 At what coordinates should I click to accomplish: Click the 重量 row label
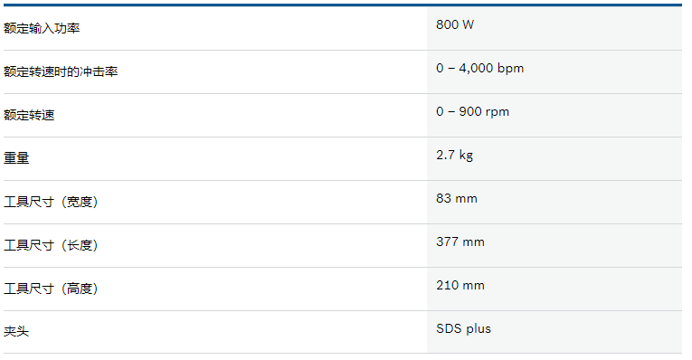click(x=16, y=158)
